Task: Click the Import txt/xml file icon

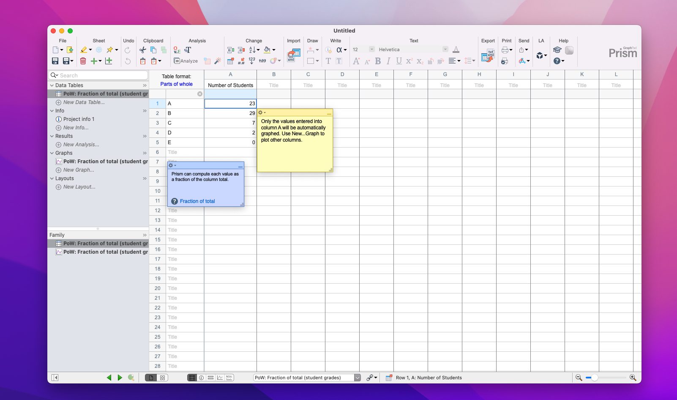Action: click(x=293, y=55)
